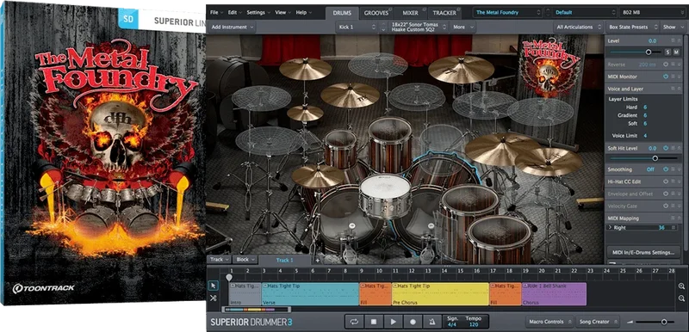Toggle loop playback

click(x=354, y=322)
